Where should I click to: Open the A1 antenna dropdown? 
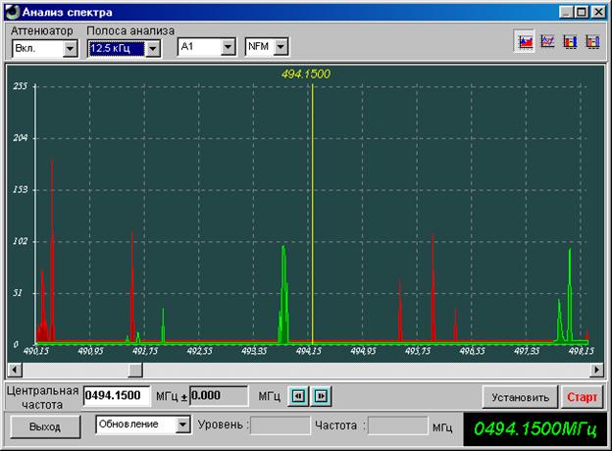[207, 47]
